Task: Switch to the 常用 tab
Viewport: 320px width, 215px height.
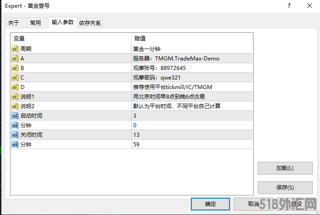Action: click(38, 23)
